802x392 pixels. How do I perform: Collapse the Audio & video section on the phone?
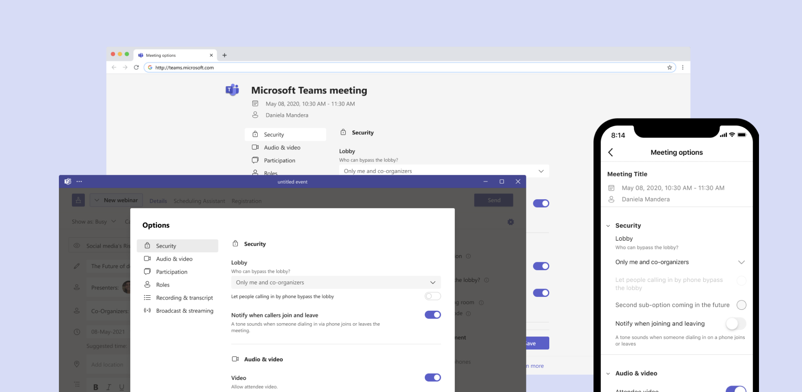[x=608, y=373]
